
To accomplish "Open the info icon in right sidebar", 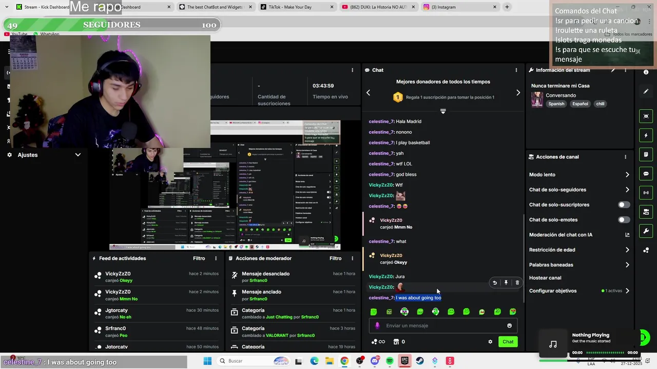I will [646, 72].
